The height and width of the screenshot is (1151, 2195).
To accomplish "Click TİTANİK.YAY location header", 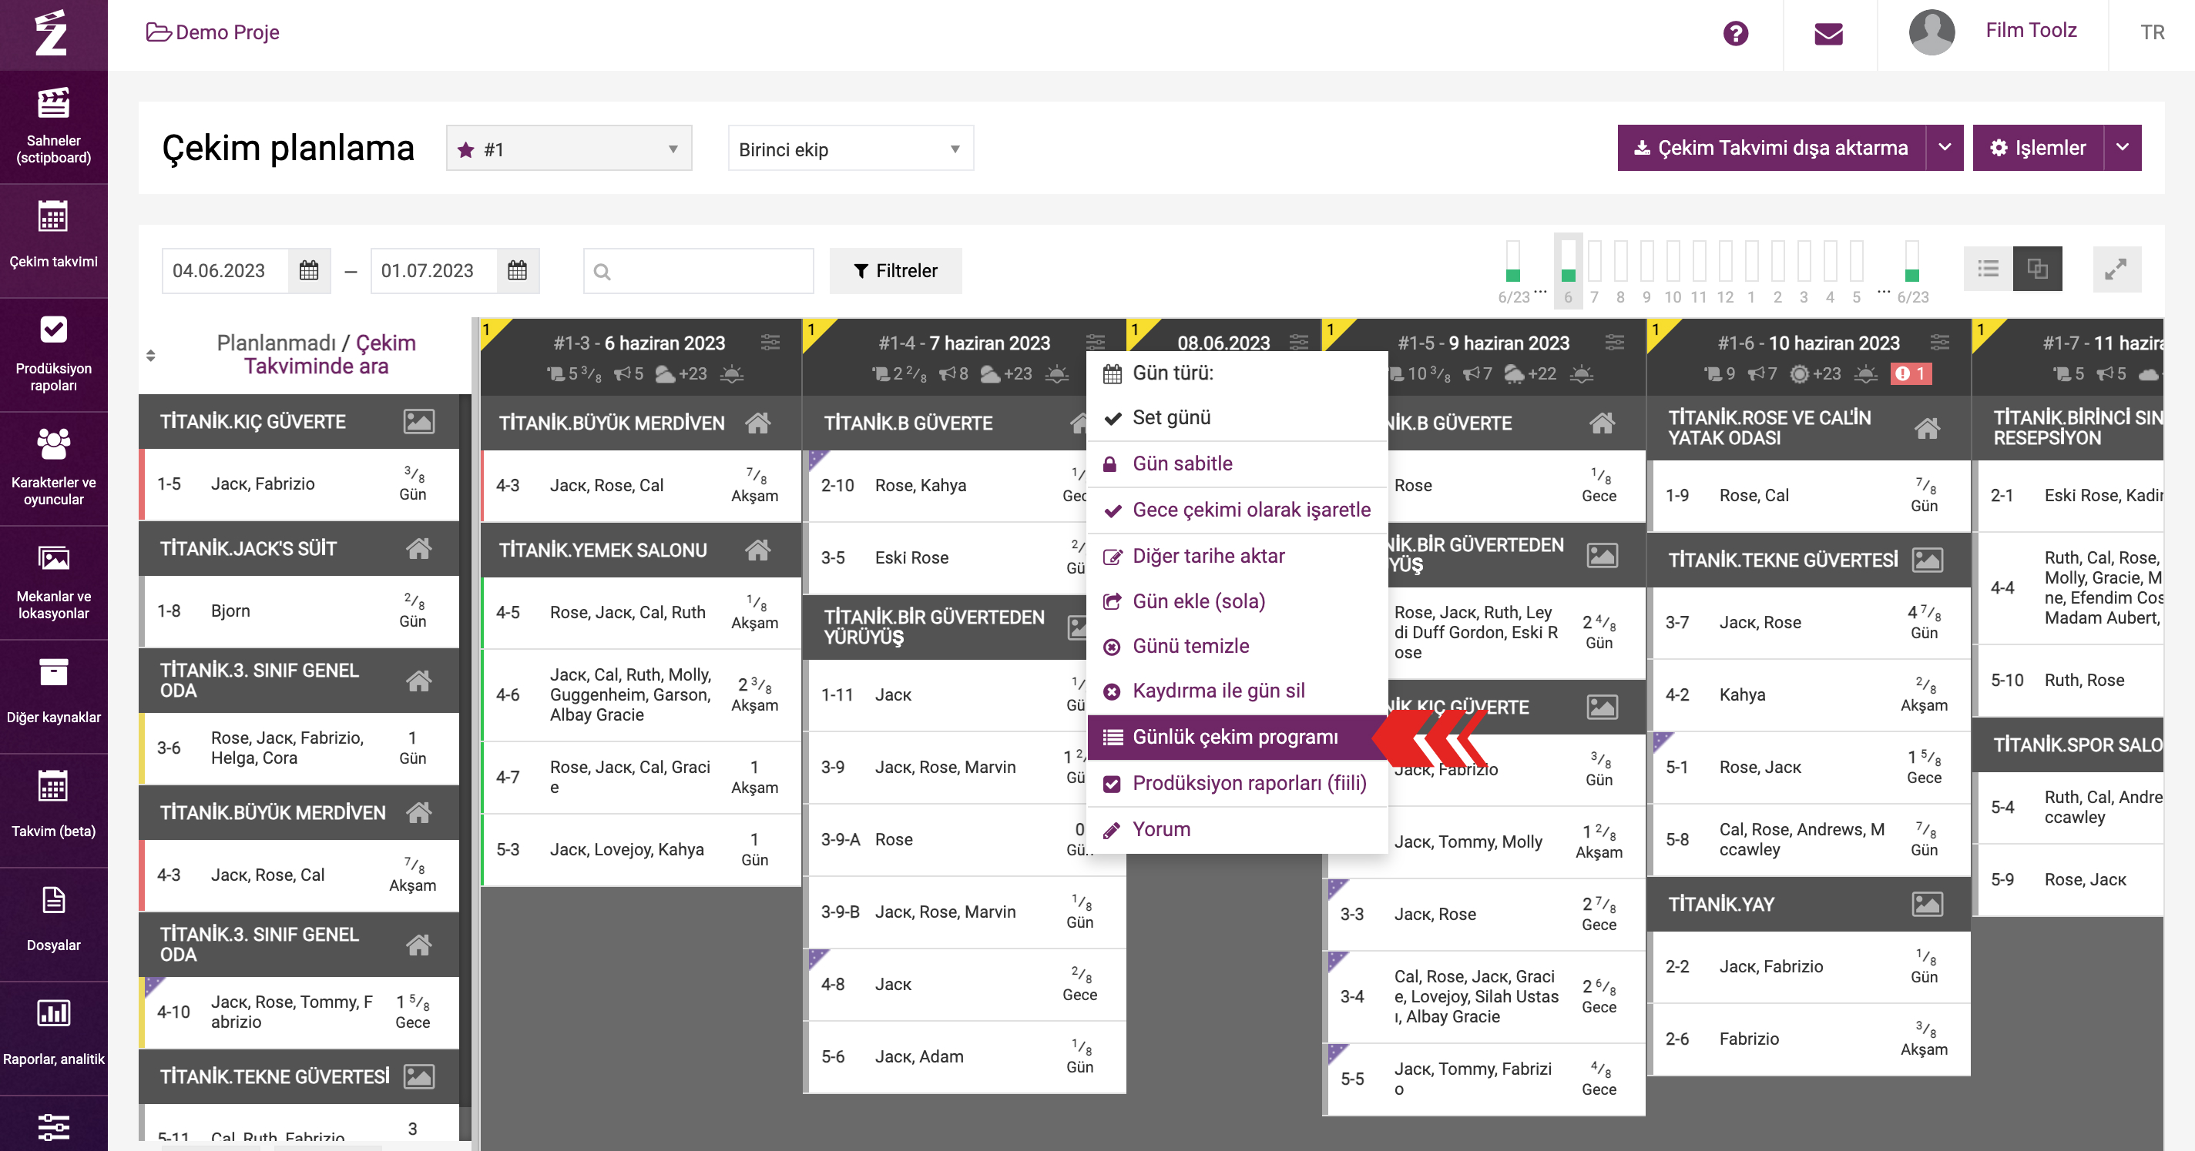I will [x=1810, y=904].
